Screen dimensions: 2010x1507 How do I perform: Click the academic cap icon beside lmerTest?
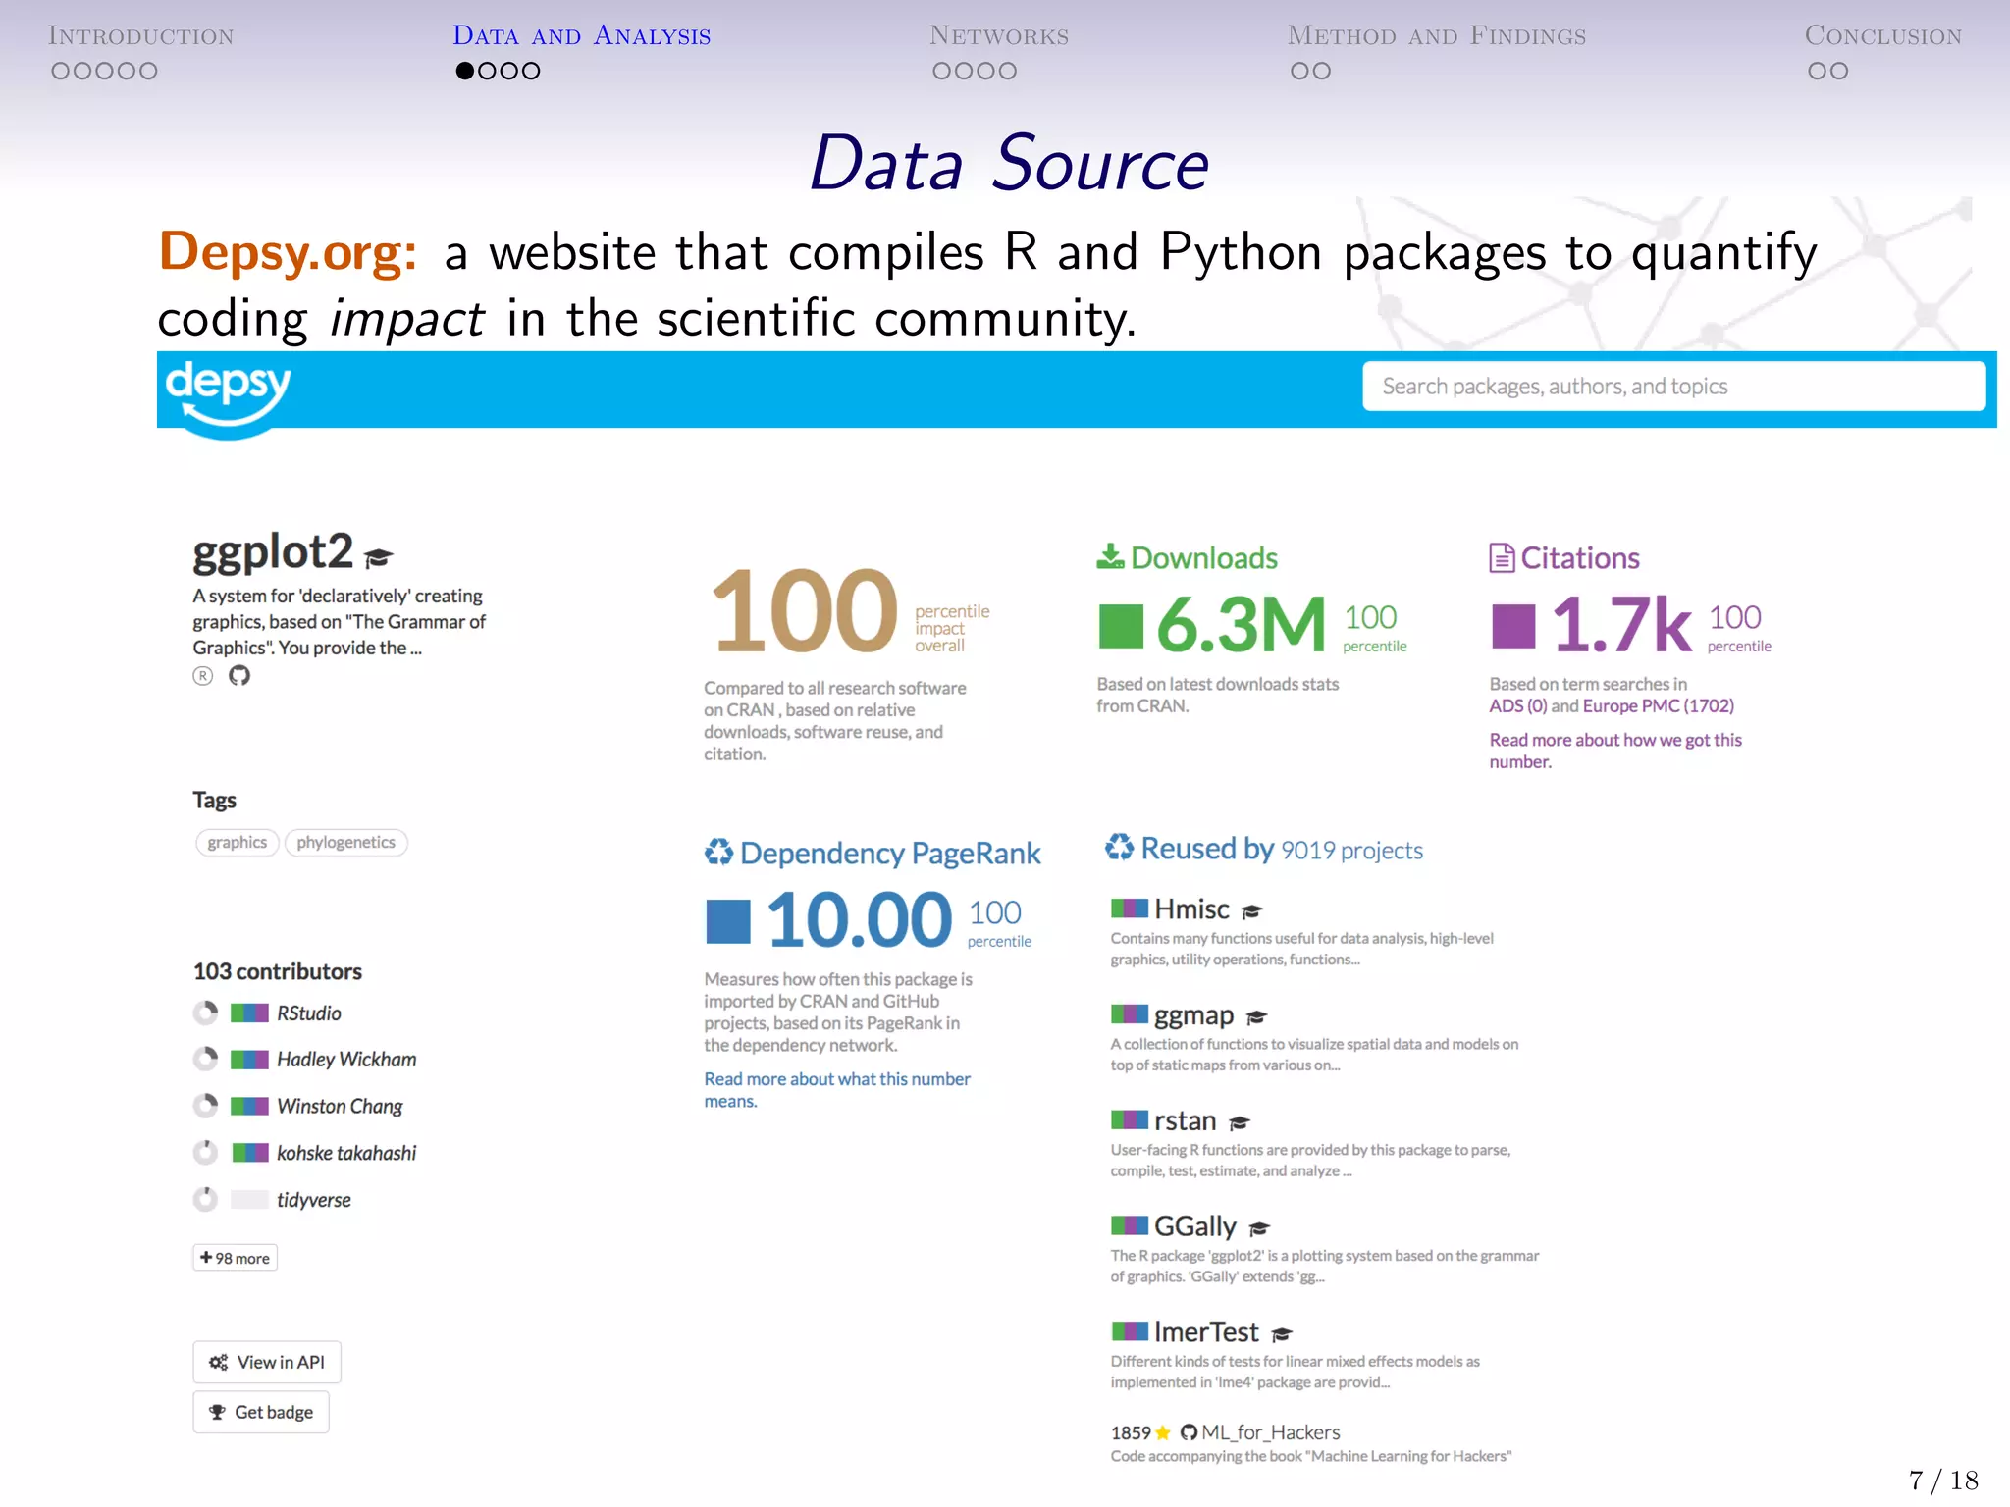(x=1282, y=1334)
